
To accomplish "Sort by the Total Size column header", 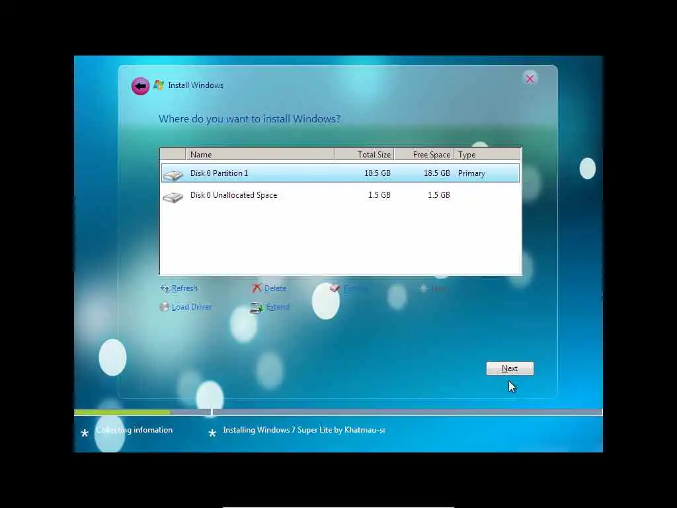I will click(x=364, y=154).
